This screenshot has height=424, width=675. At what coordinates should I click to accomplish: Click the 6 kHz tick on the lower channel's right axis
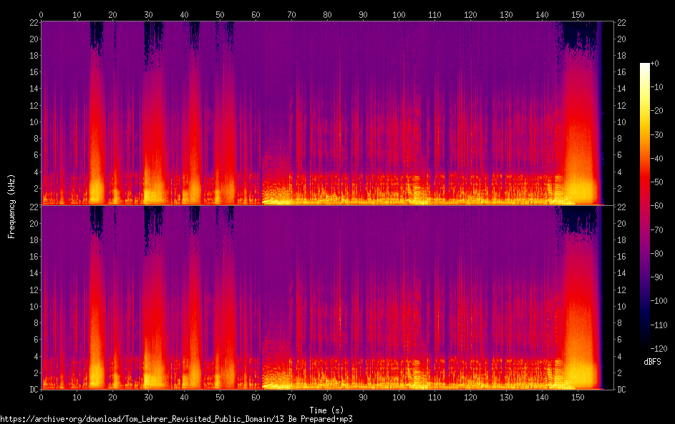[x=621, y=340]
